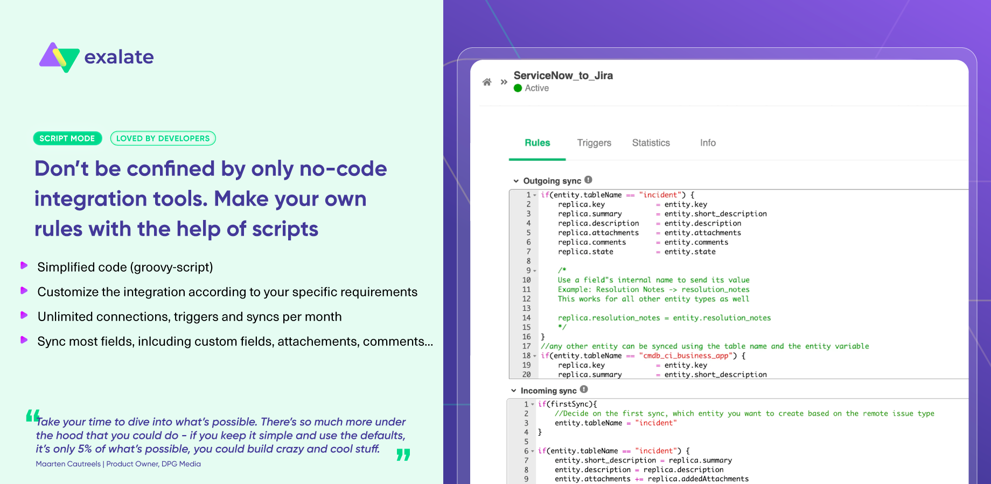Click the info icon beside Incoming sync
991x484 pixels.
coord(584,390)
